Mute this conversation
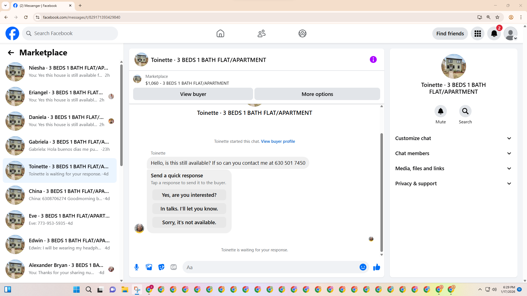The height and width of the screenshot is (296, 527). (x=441, y=111)
